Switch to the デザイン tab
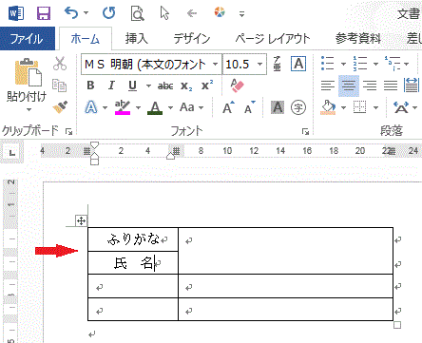Image resolution: width=422 pixels, height=343 pixels. [x=192, y=39]
